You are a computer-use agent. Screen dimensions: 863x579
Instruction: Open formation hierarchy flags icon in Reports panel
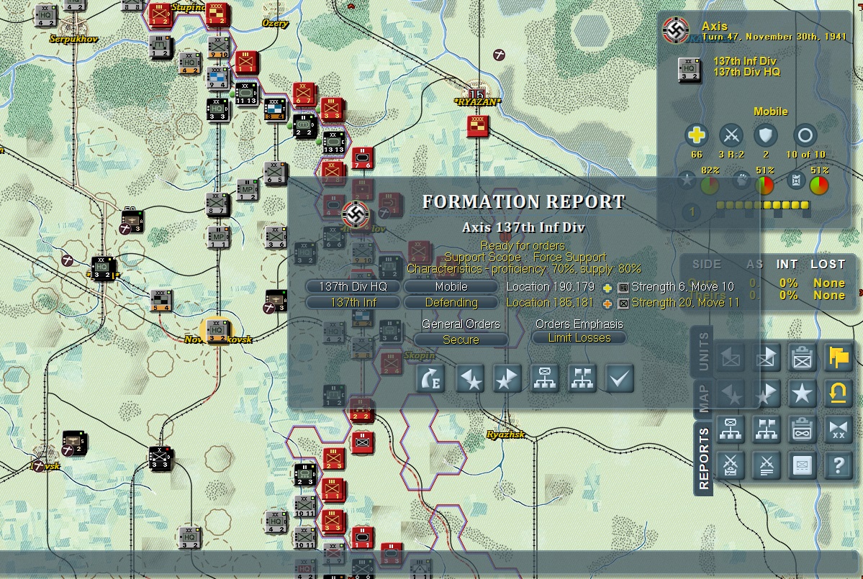coord(766,429)
